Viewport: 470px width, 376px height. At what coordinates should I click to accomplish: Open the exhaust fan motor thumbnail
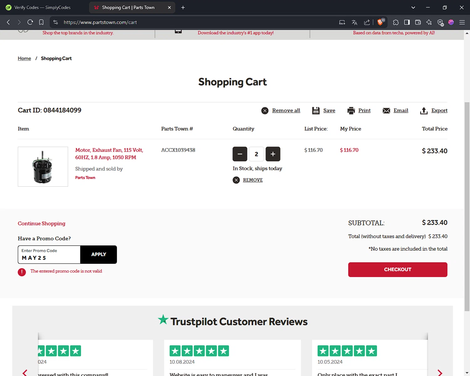click(x=43, y=167)
